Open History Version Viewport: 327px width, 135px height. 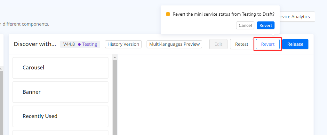pyautogui.click(x=123, y=44)
